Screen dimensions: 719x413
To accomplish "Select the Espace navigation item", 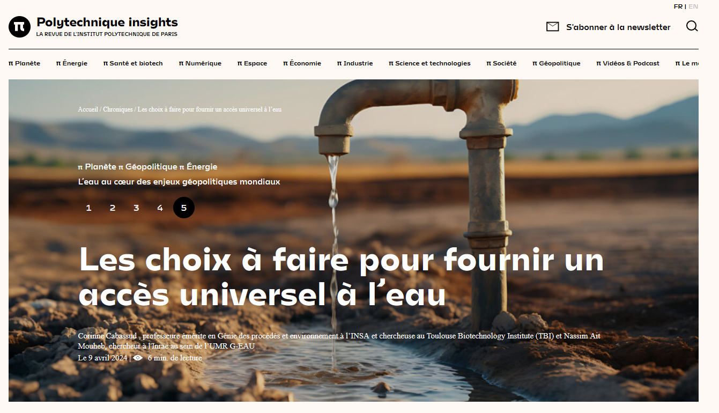I will (252, 63).
